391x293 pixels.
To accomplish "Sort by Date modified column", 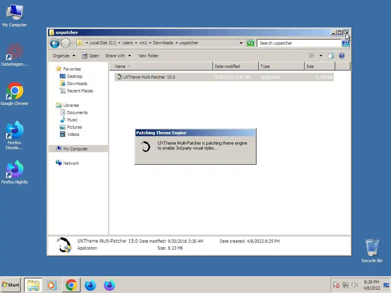I will 236,66.
